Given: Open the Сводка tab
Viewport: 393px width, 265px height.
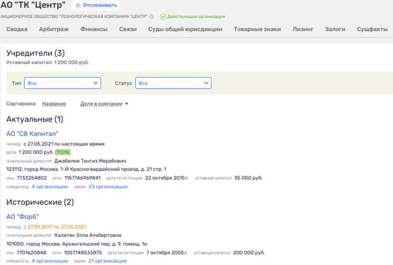Looking at the screenshot, I should click(17, 29).
